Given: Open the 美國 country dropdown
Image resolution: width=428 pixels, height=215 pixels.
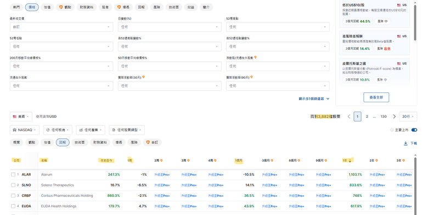Looking at the screenshot, I should (21, 117).
